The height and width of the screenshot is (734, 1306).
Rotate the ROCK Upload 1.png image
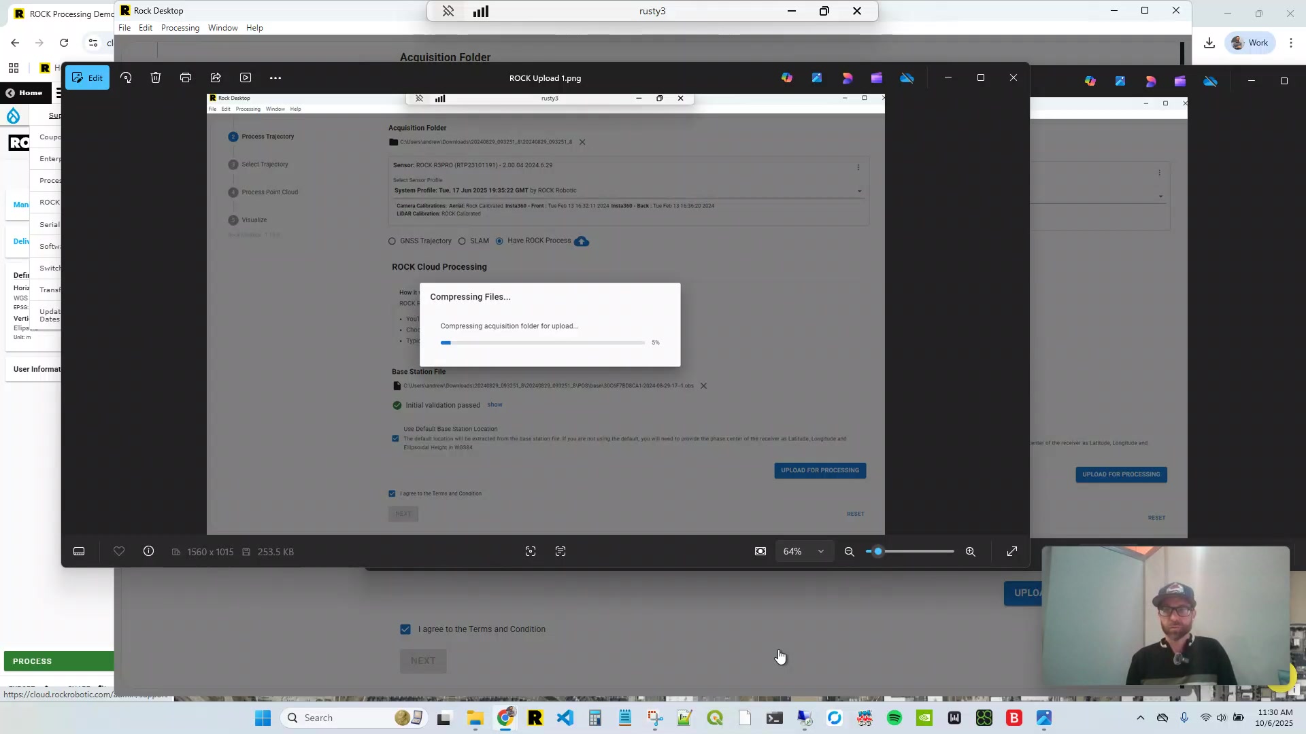(126, 77)
